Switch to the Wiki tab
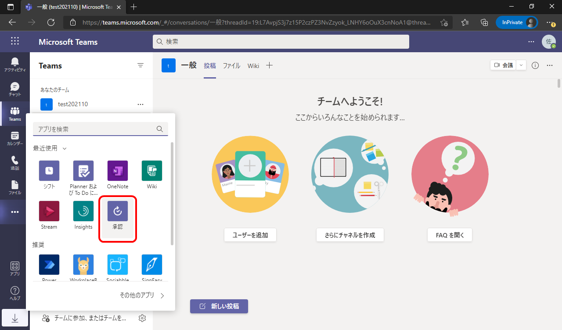This screenshot has height=330, width=562. coord(253,65)
